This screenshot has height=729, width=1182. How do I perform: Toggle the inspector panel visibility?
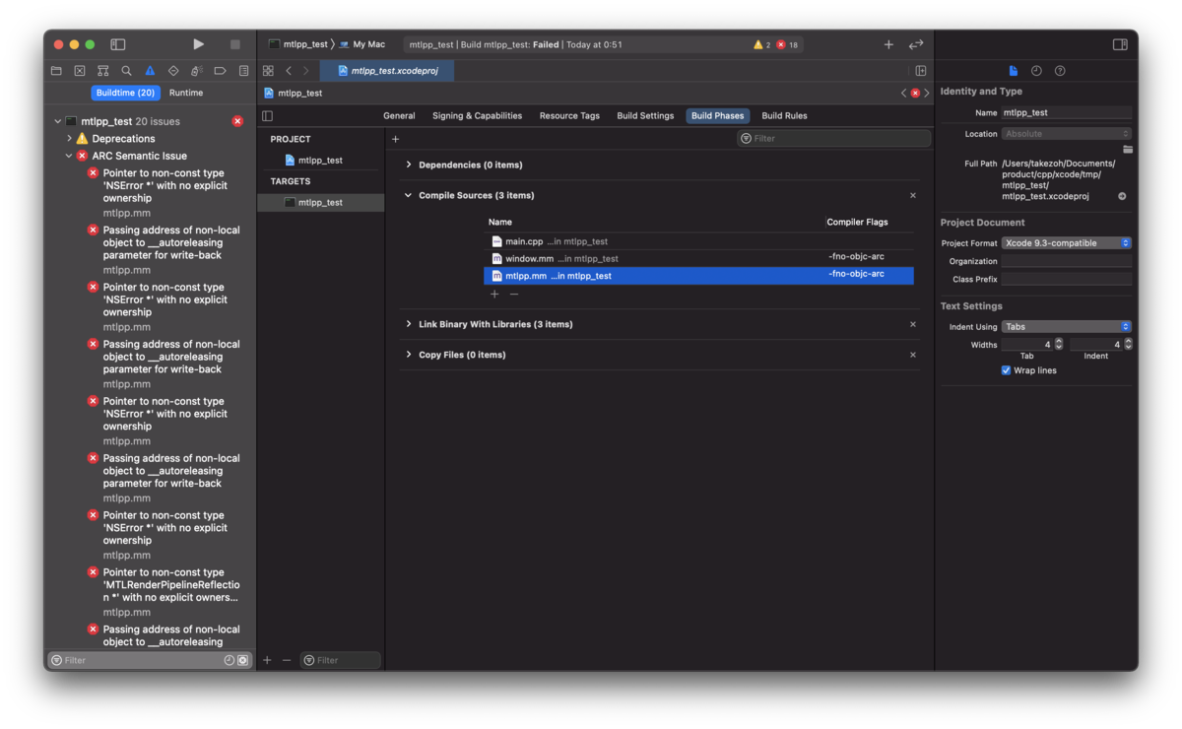pyautogui.click(x=1120, y=44)
